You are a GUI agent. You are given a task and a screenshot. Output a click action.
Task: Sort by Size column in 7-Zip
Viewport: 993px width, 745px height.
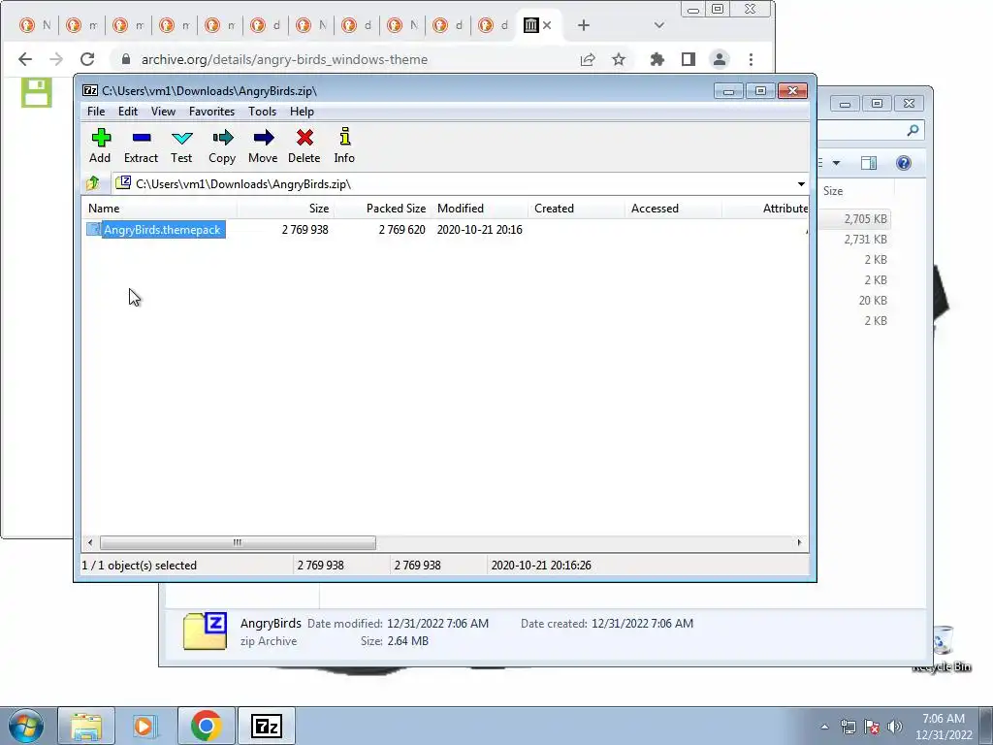click(x=285, y=209)
